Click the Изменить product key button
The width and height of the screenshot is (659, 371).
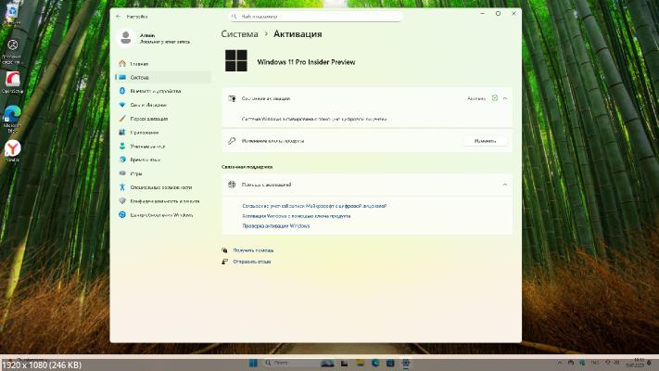point(485,141)
